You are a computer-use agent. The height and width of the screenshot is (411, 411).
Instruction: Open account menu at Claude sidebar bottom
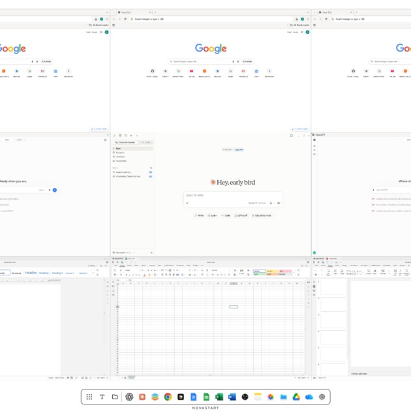(123, 252)
